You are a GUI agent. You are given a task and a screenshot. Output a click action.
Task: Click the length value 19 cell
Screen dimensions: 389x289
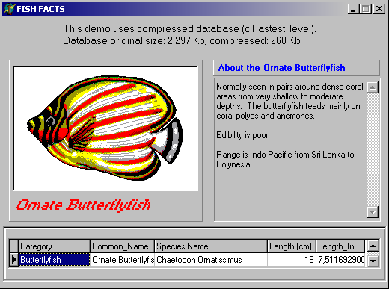click(x=292, y=260)
